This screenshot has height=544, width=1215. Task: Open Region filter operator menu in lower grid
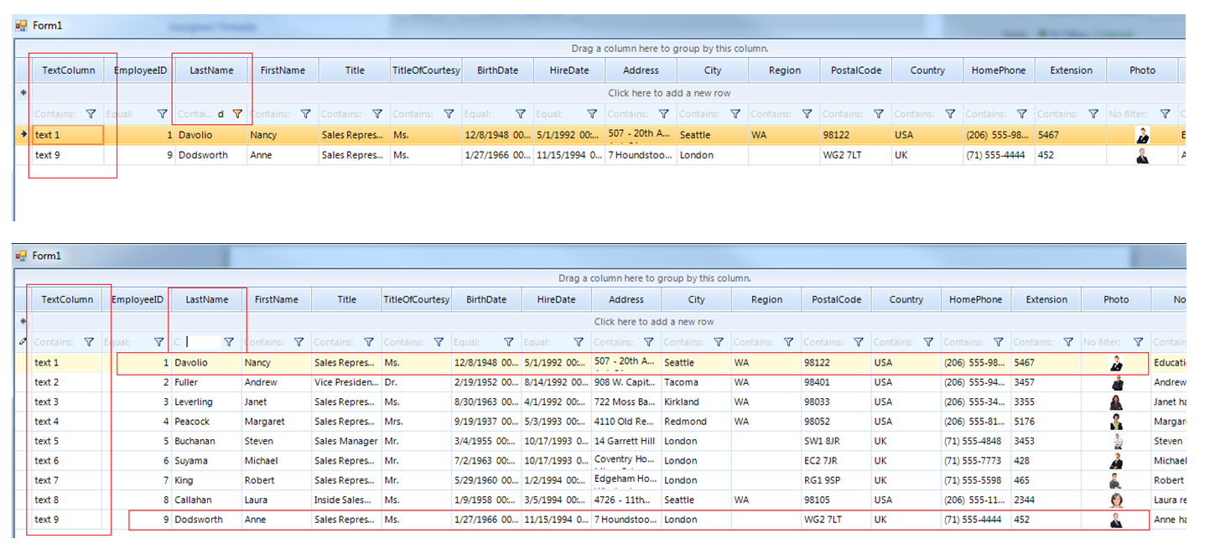[x=752, y=342]
